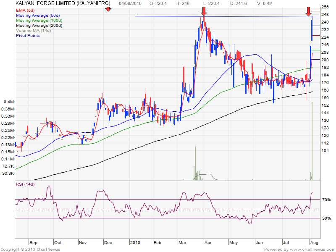Click the 0.22M volume axis label
This screenshot has width=336, height=252.
click(x=8, y=137)
